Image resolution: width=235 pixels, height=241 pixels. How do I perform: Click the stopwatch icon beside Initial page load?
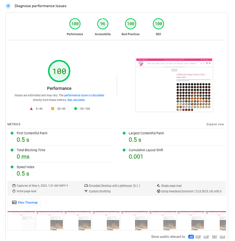(14, 191)
